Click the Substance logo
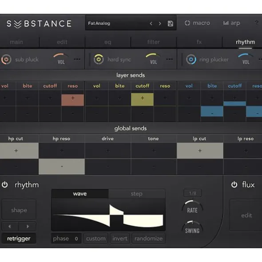Image resolution: width=262 pixels, height=262 pixels. click(39, 23)
